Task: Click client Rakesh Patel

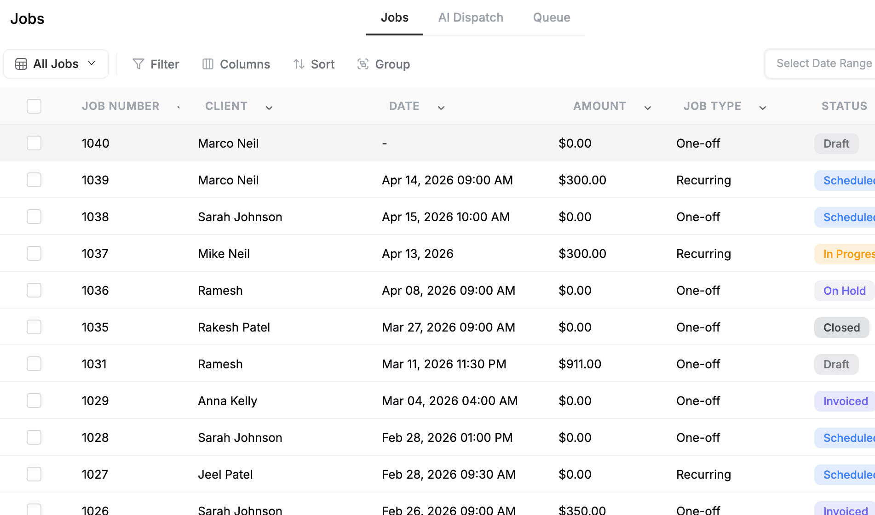Action: point(234,327)
